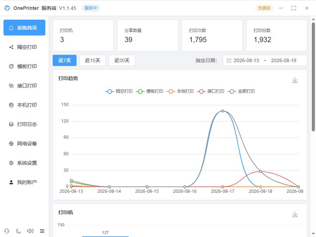Click the 网络设备 sidebar icon

(x=11, y=144)
